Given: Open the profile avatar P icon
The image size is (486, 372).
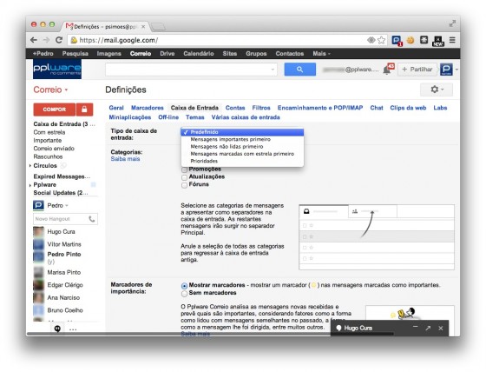Looking at the screenshot, I should pyautogui.click(x=446, y=70).
